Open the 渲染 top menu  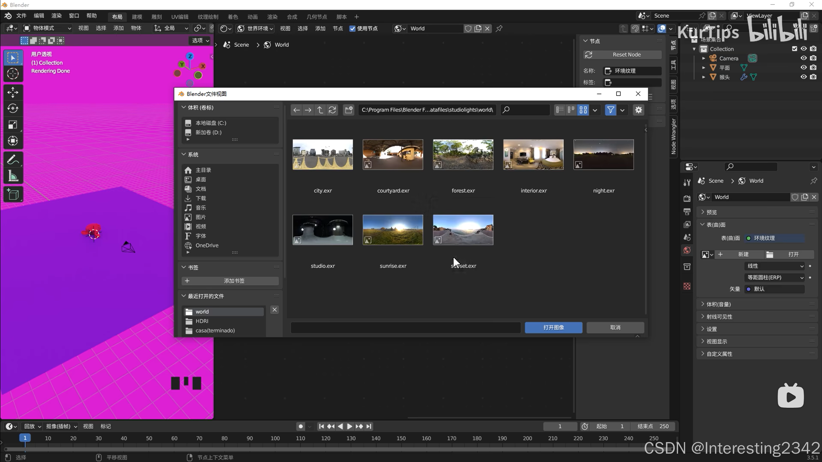click(56, 16)
